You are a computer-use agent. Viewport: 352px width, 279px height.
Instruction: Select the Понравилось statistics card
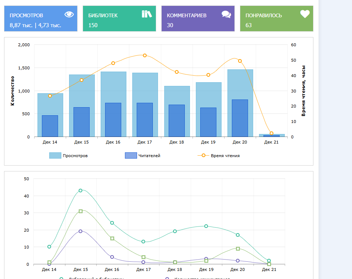[276, 19]
